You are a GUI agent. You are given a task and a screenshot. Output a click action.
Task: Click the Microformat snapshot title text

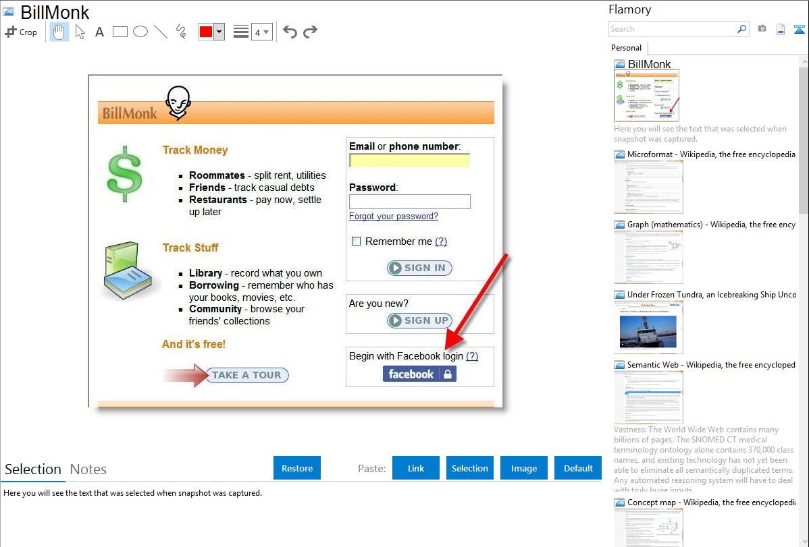[711, 154]
